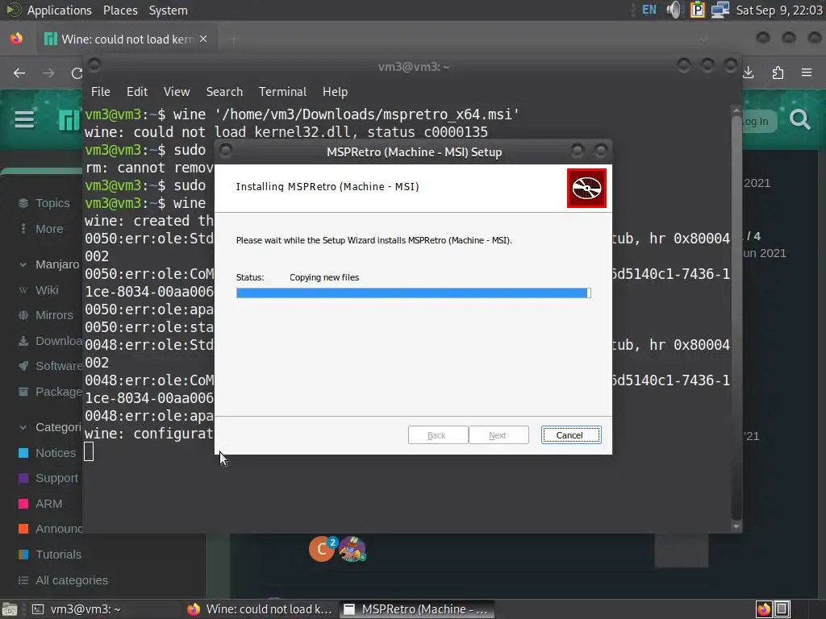Click show desktop icon in bottom panel
Viewport: 826px width, 619px height.
coord(10,609)
